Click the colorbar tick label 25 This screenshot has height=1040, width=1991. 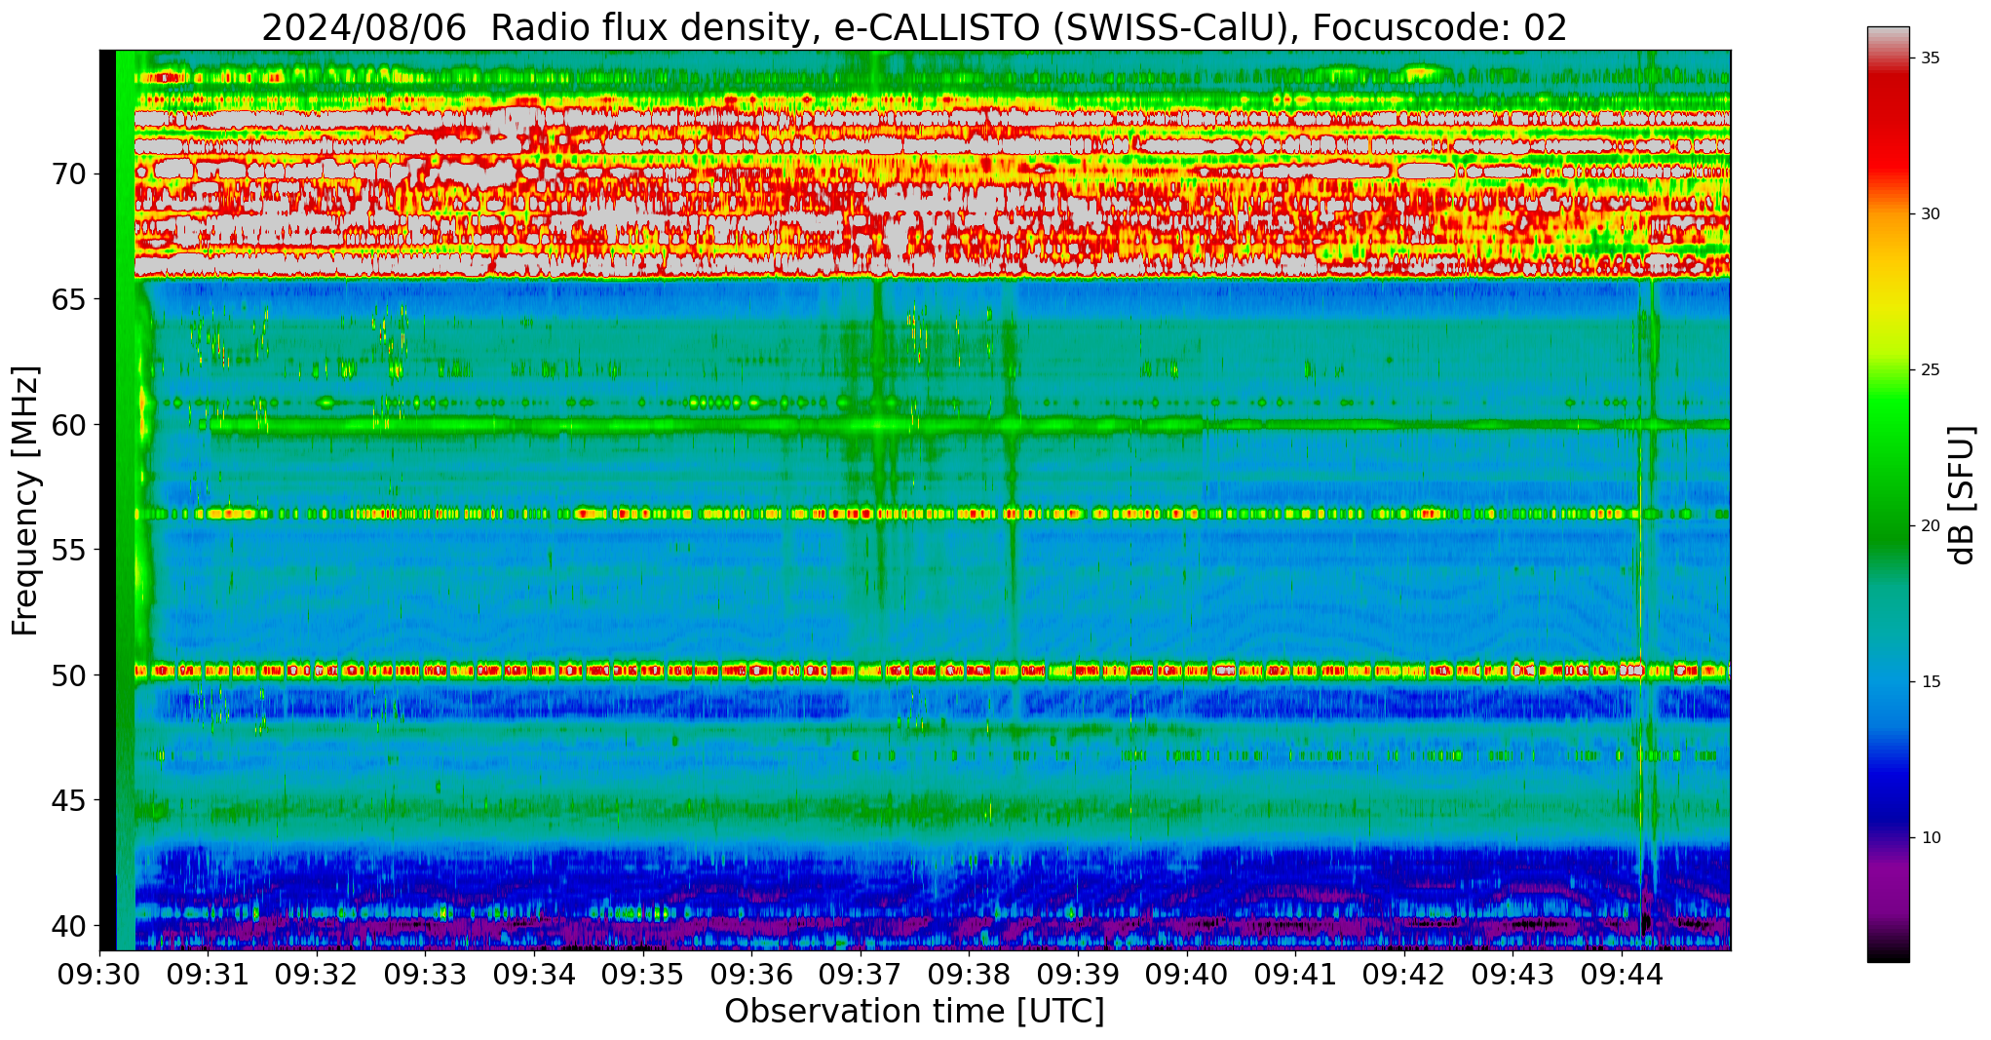[1930, 369]
